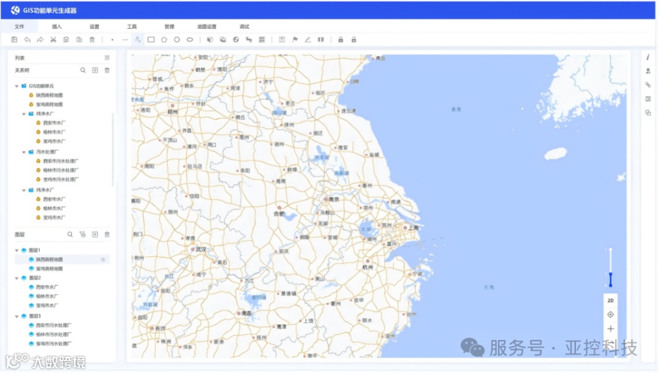Click the 关系树 vertical scrollbar
Image resolution: width=659 pixels, height=374 pixels.
click(x=113, y=149)
